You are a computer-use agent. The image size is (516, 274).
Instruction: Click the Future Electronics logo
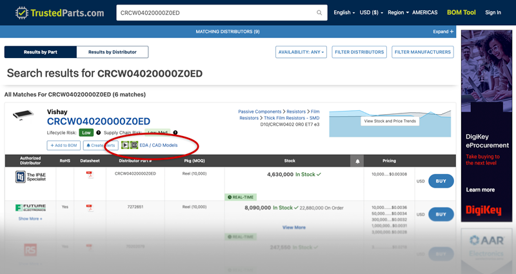pos(30,208)
